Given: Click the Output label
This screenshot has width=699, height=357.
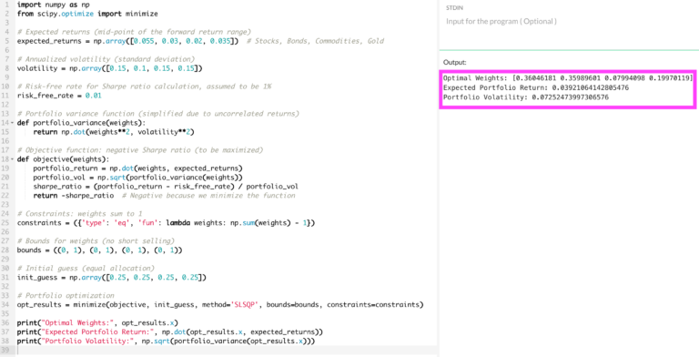Looking at the screenshot, I should tap(455, 63).
